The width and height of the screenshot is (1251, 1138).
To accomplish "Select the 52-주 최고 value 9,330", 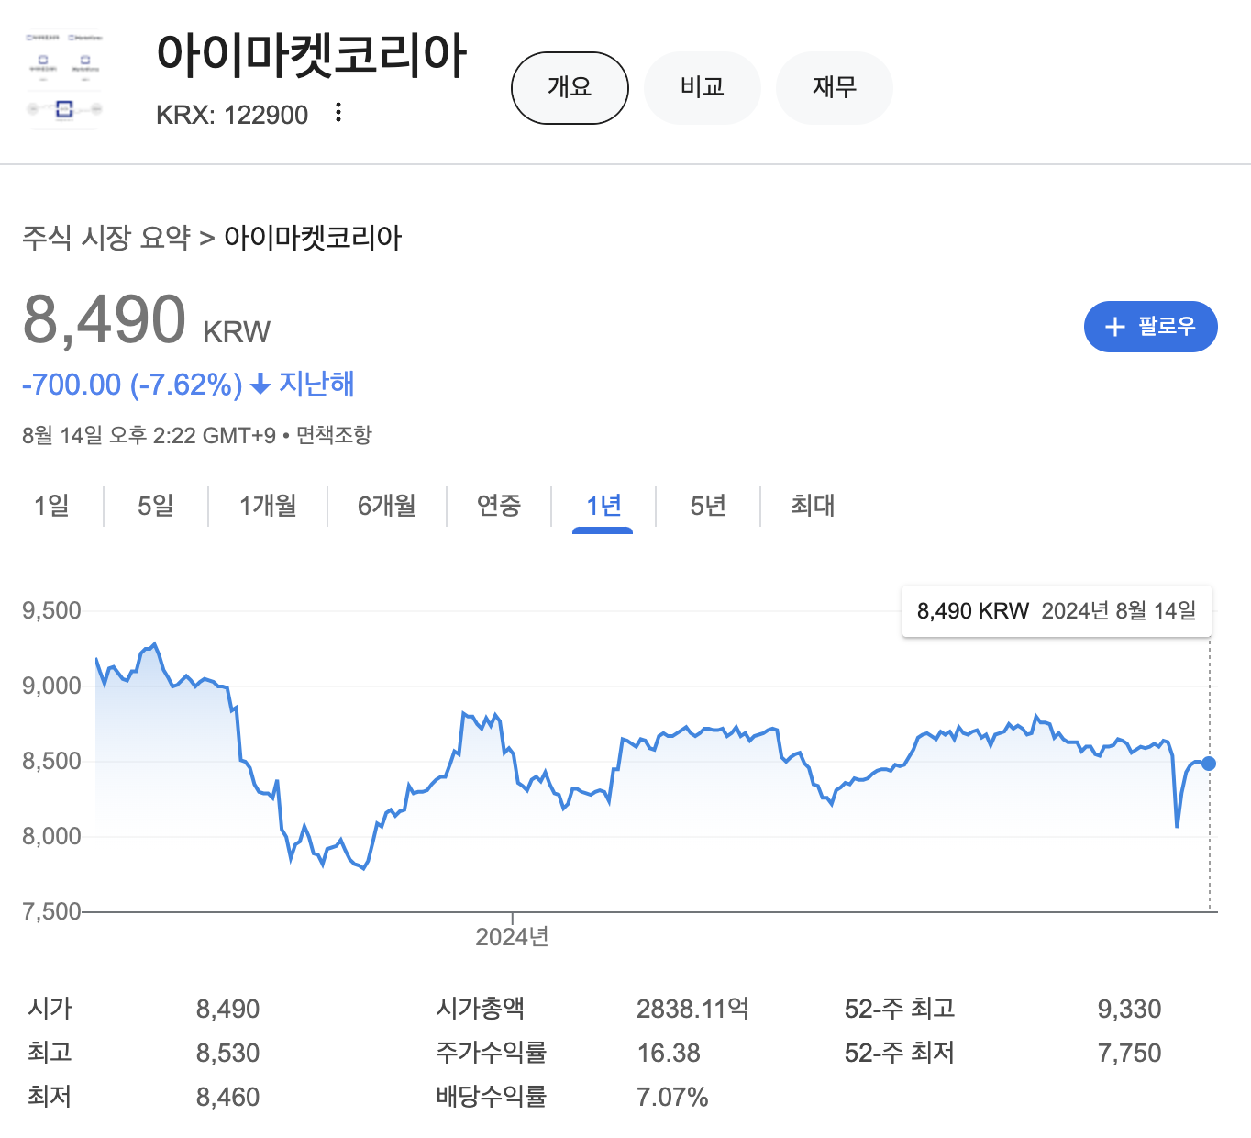I will [x=1129, y=1010].
